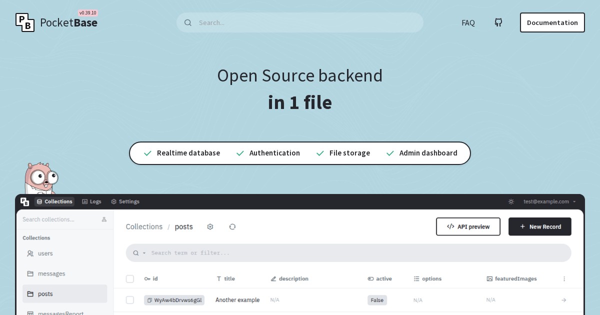Click the v0.39.10 version badge
Viewport: 600px width, 315px height.
[x=88, y=13]
